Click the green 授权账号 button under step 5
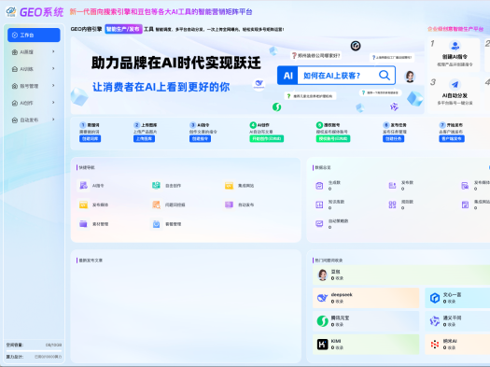This screenshot has width=490, height=367. 333,138
